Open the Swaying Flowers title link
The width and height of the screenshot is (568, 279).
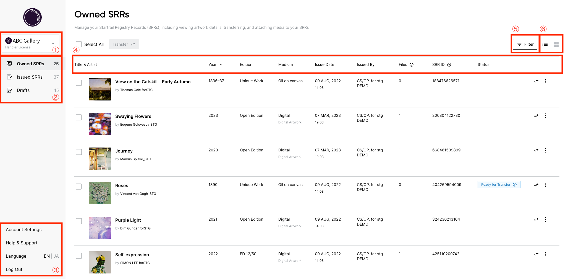click(133, 117)
